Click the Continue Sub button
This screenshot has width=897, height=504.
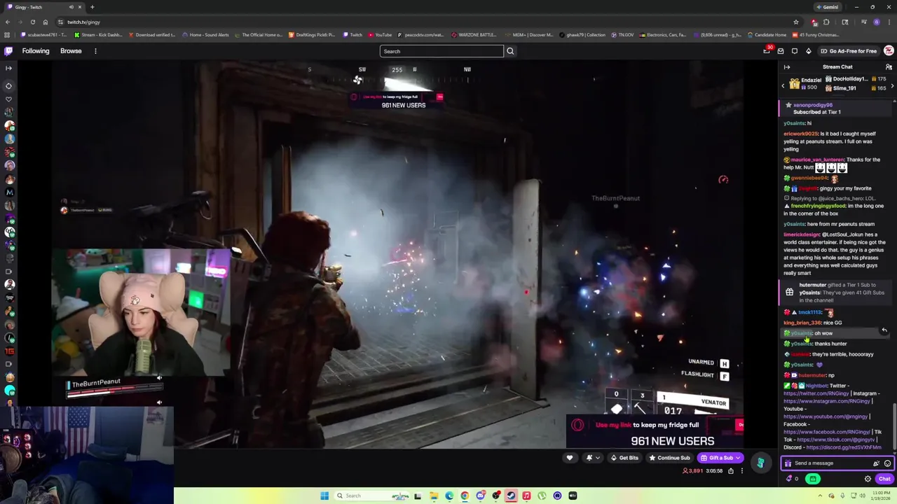(x=669, y=458)
